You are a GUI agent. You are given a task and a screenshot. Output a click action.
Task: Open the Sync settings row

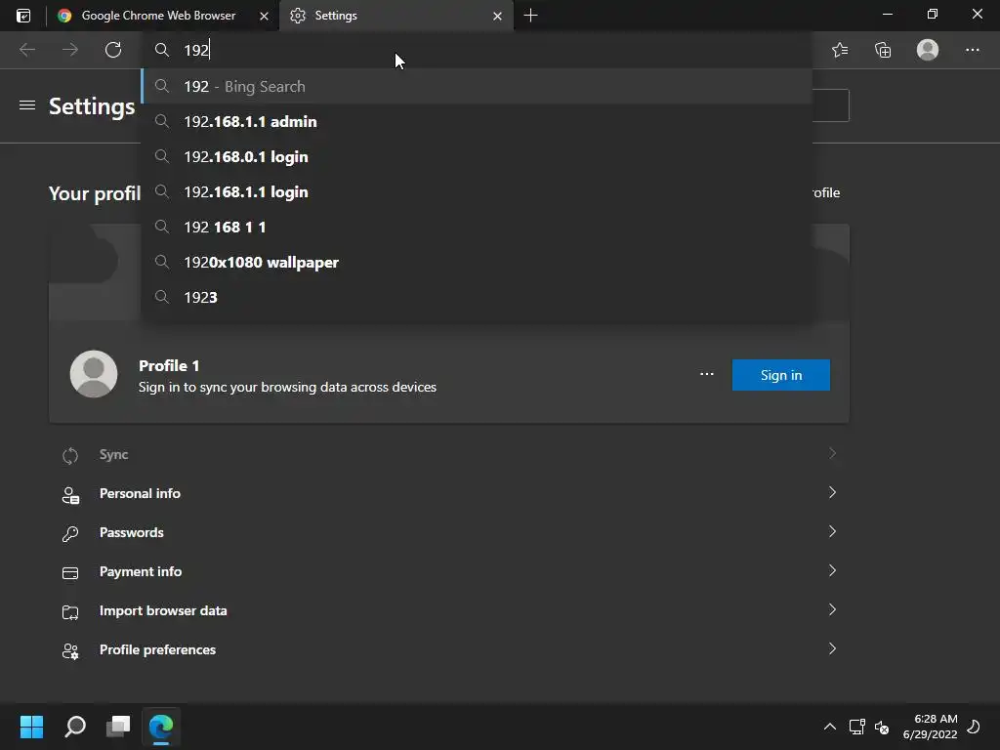449,454
